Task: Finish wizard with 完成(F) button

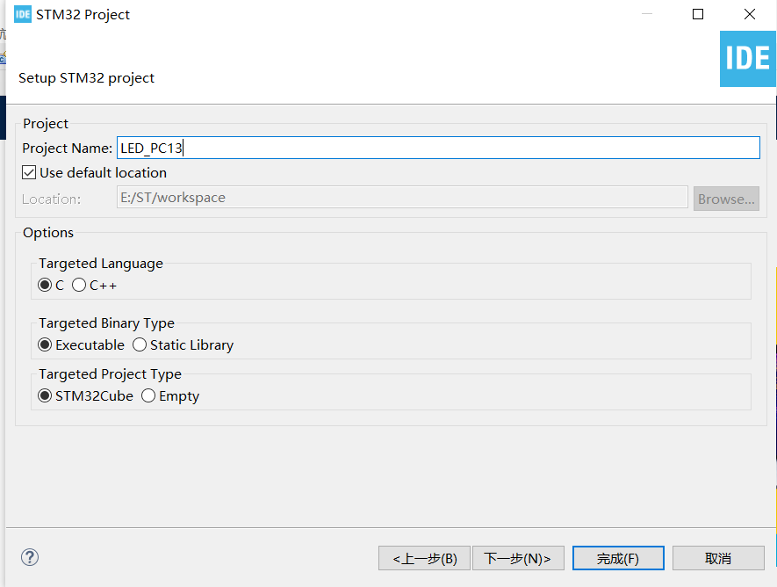Action: tap(618, 558)
